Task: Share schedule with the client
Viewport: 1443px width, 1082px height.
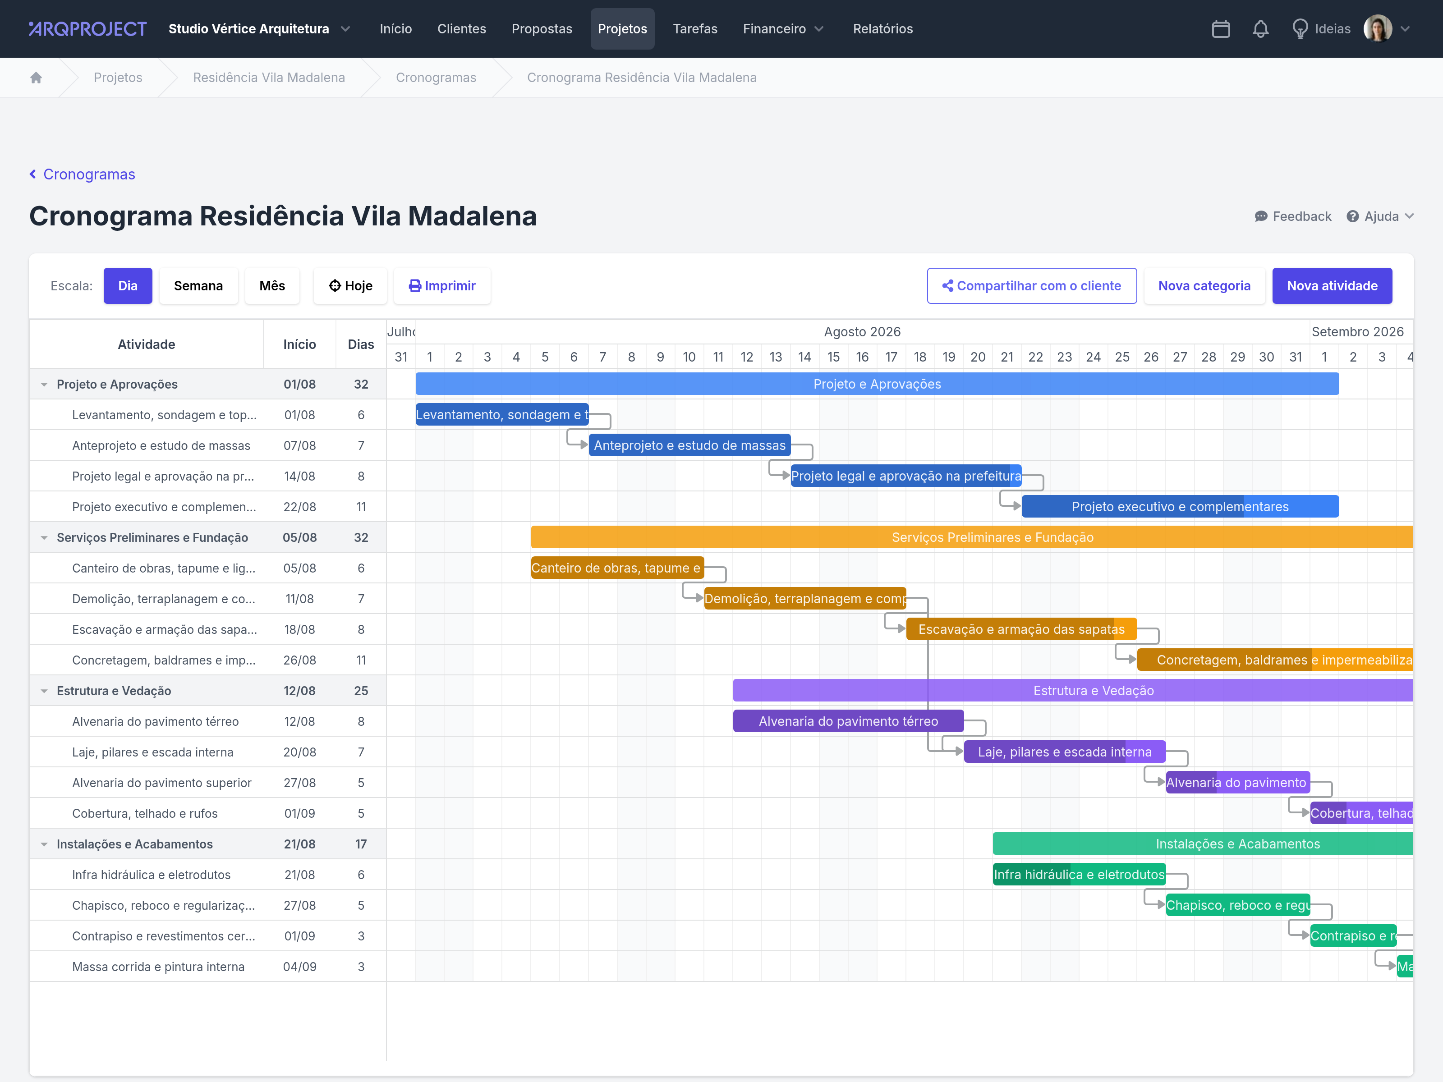Action: click(1031, 286)
